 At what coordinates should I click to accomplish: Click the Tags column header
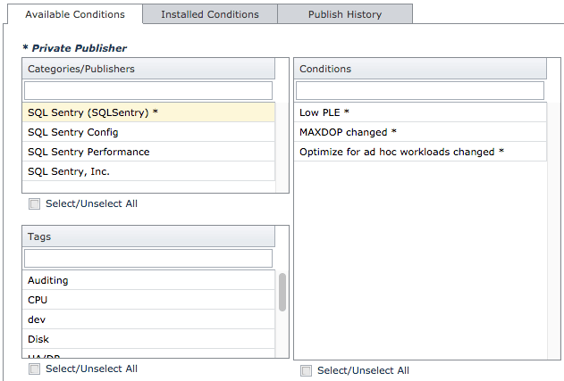coord(148,236)
